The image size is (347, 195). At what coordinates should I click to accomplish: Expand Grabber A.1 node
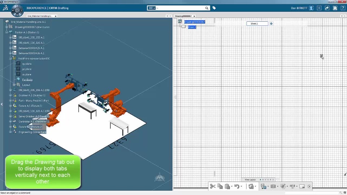click(10, 95)
